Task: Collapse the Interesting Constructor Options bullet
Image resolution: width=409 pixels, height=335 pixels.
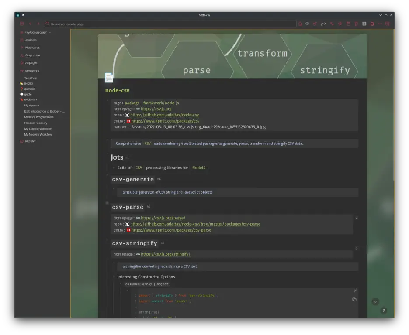Action: [114, 277]
